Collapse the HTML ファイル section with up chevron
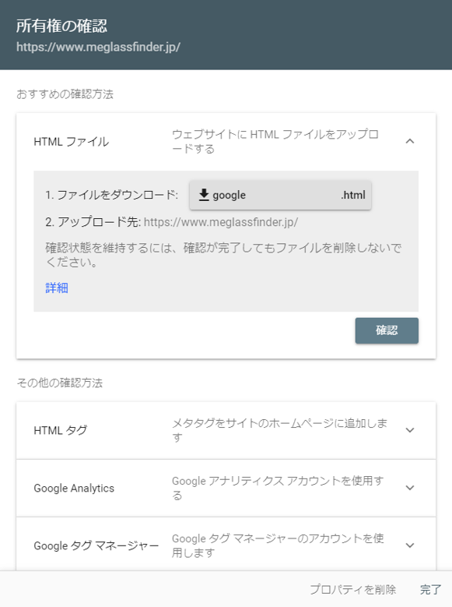The image size is (452, 607). [x=410, y=141]
